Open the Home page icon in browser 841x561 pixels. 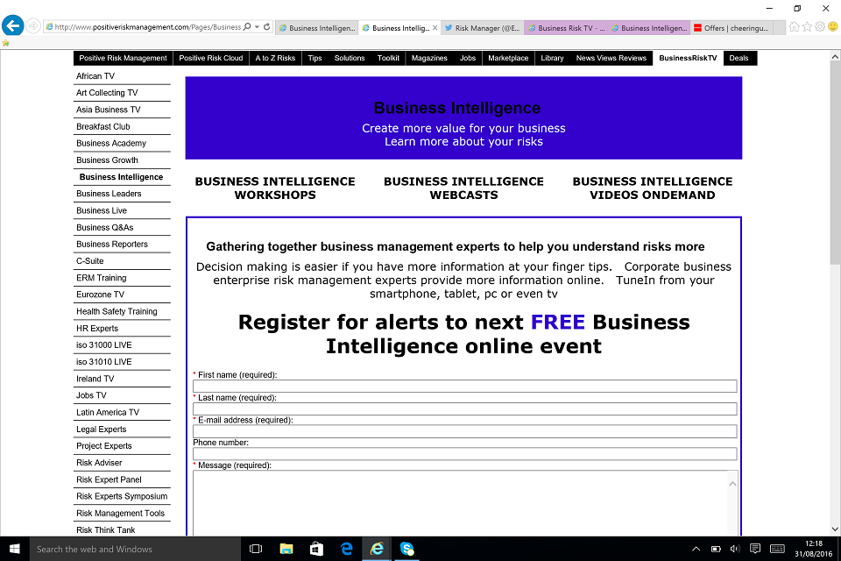(x=794, y=27)
